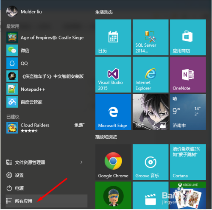
Task: Open 济南市 weather tile
Action: click(188, 112)
